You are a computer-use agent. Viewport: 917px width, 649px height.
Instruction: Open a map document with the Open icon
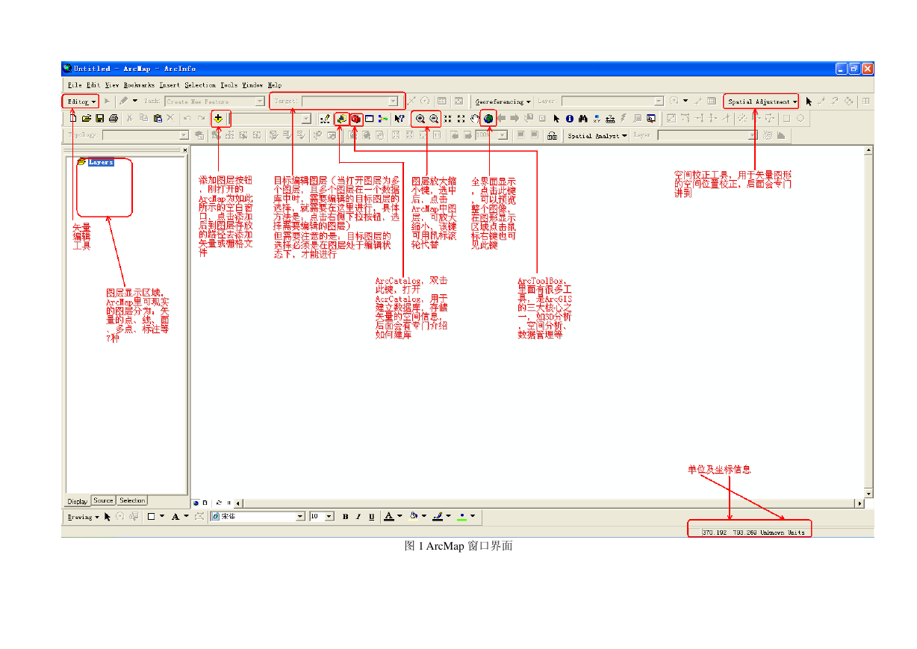(x=86, y=118)
